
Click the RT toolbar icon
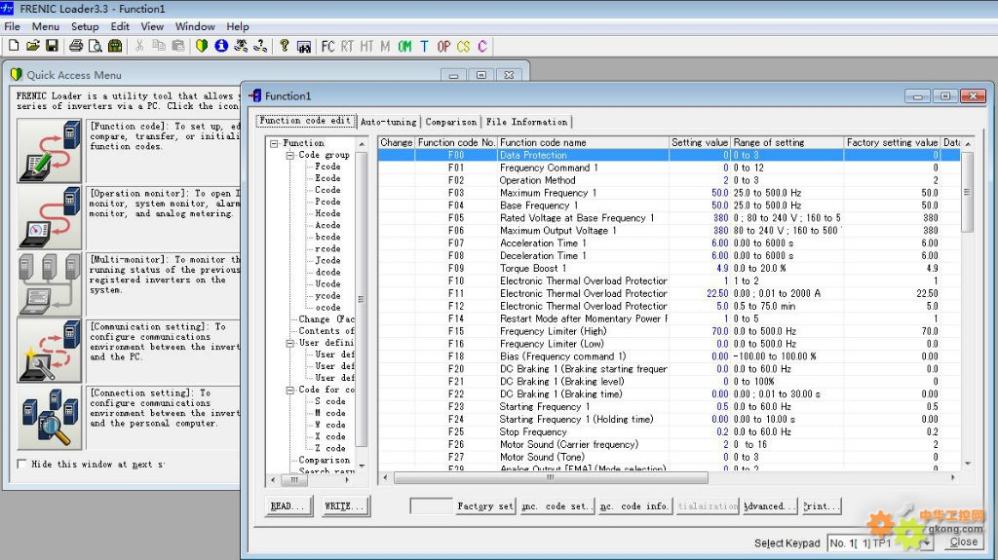(x=347, y=47)
